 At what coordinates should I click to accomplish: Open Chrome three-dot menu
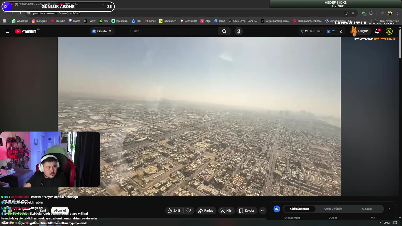(397, 13)
